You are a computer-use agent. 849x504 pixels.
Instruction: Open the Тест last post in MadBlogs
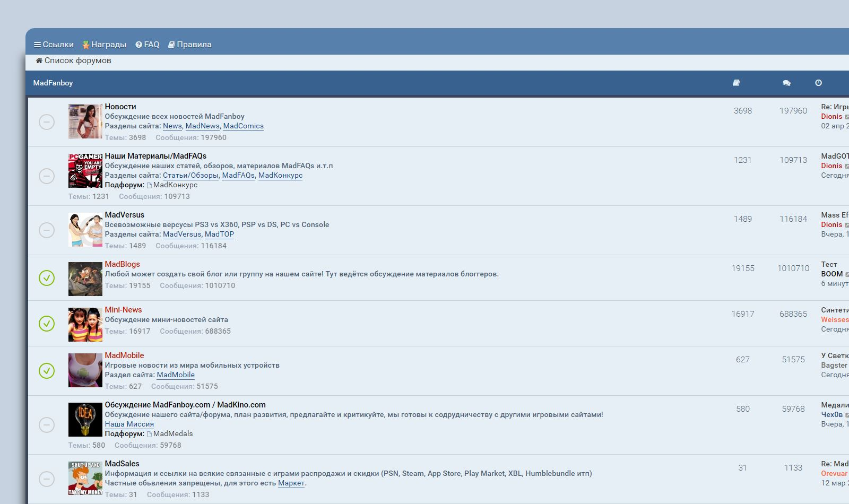pos(829,265)
